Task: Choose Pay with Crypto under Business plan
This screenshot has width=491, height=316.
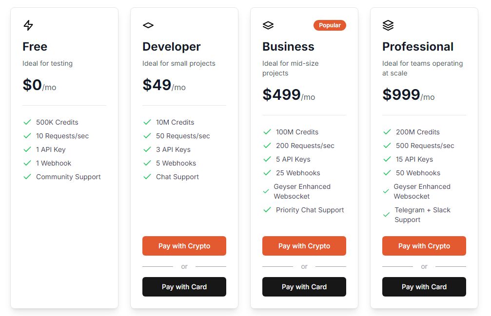Action: tap(304, 246)
